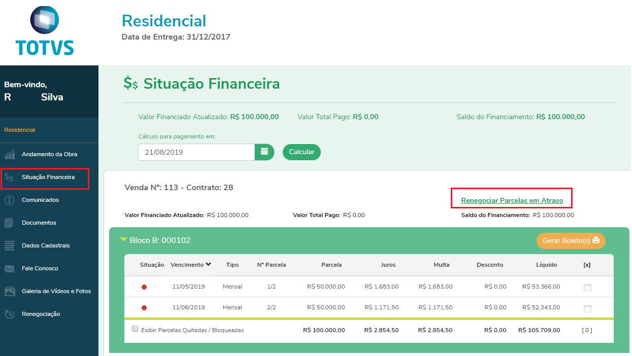Open Renegociar Parcelas em Atraso link
Viewport: 632px width, 356px height.
(x=512, y=200)
